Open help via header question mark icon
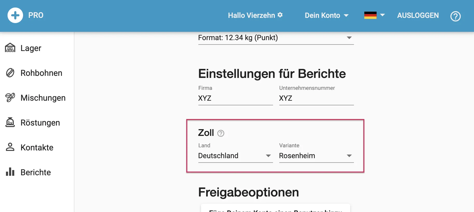This screenshot has height=212, width=474. (455, 16)
